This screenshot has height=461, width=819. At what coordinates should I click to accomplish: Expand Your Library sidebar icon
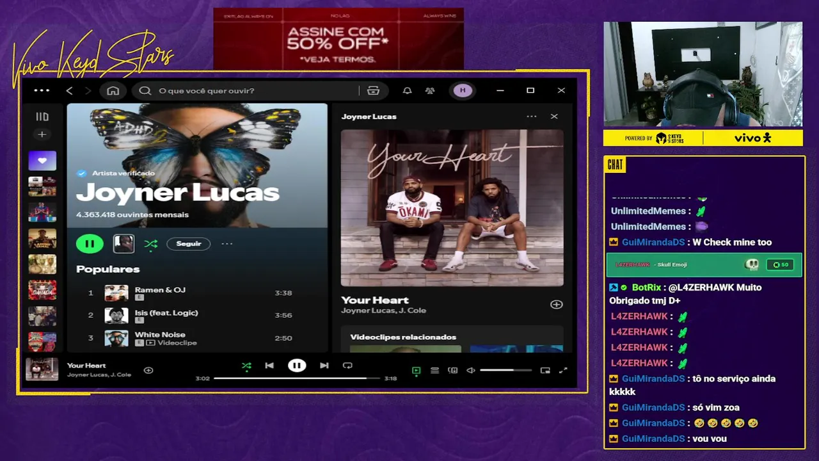42,117
